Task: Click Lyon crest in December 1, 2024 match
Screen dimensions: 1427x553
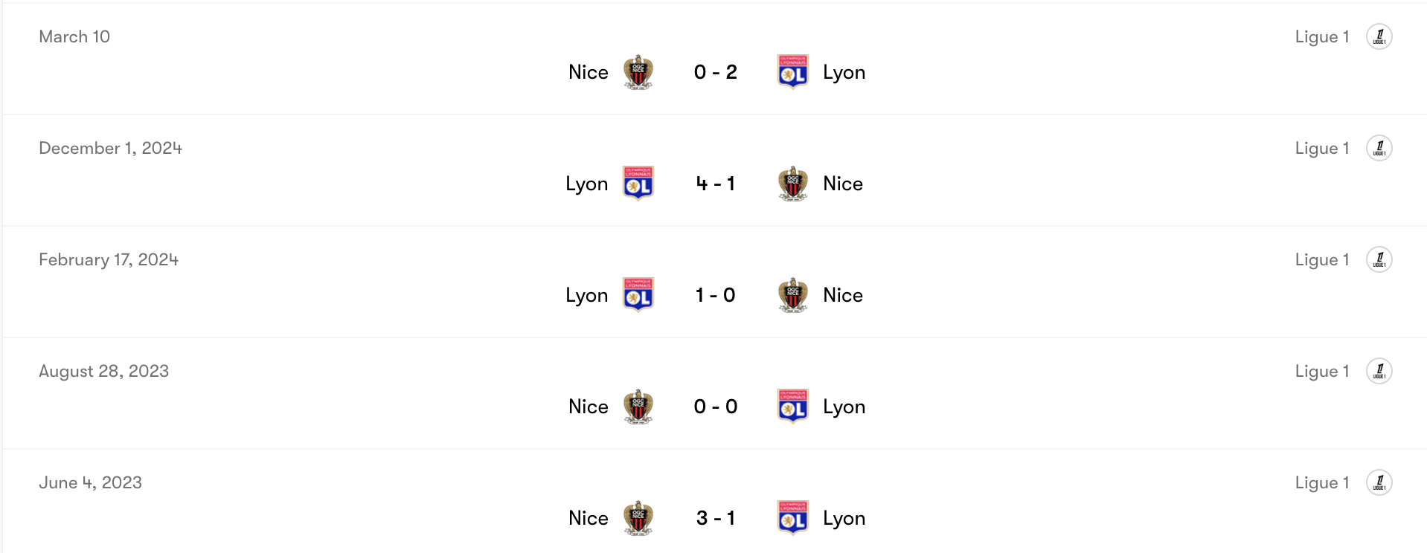Action: click(638, 184)
